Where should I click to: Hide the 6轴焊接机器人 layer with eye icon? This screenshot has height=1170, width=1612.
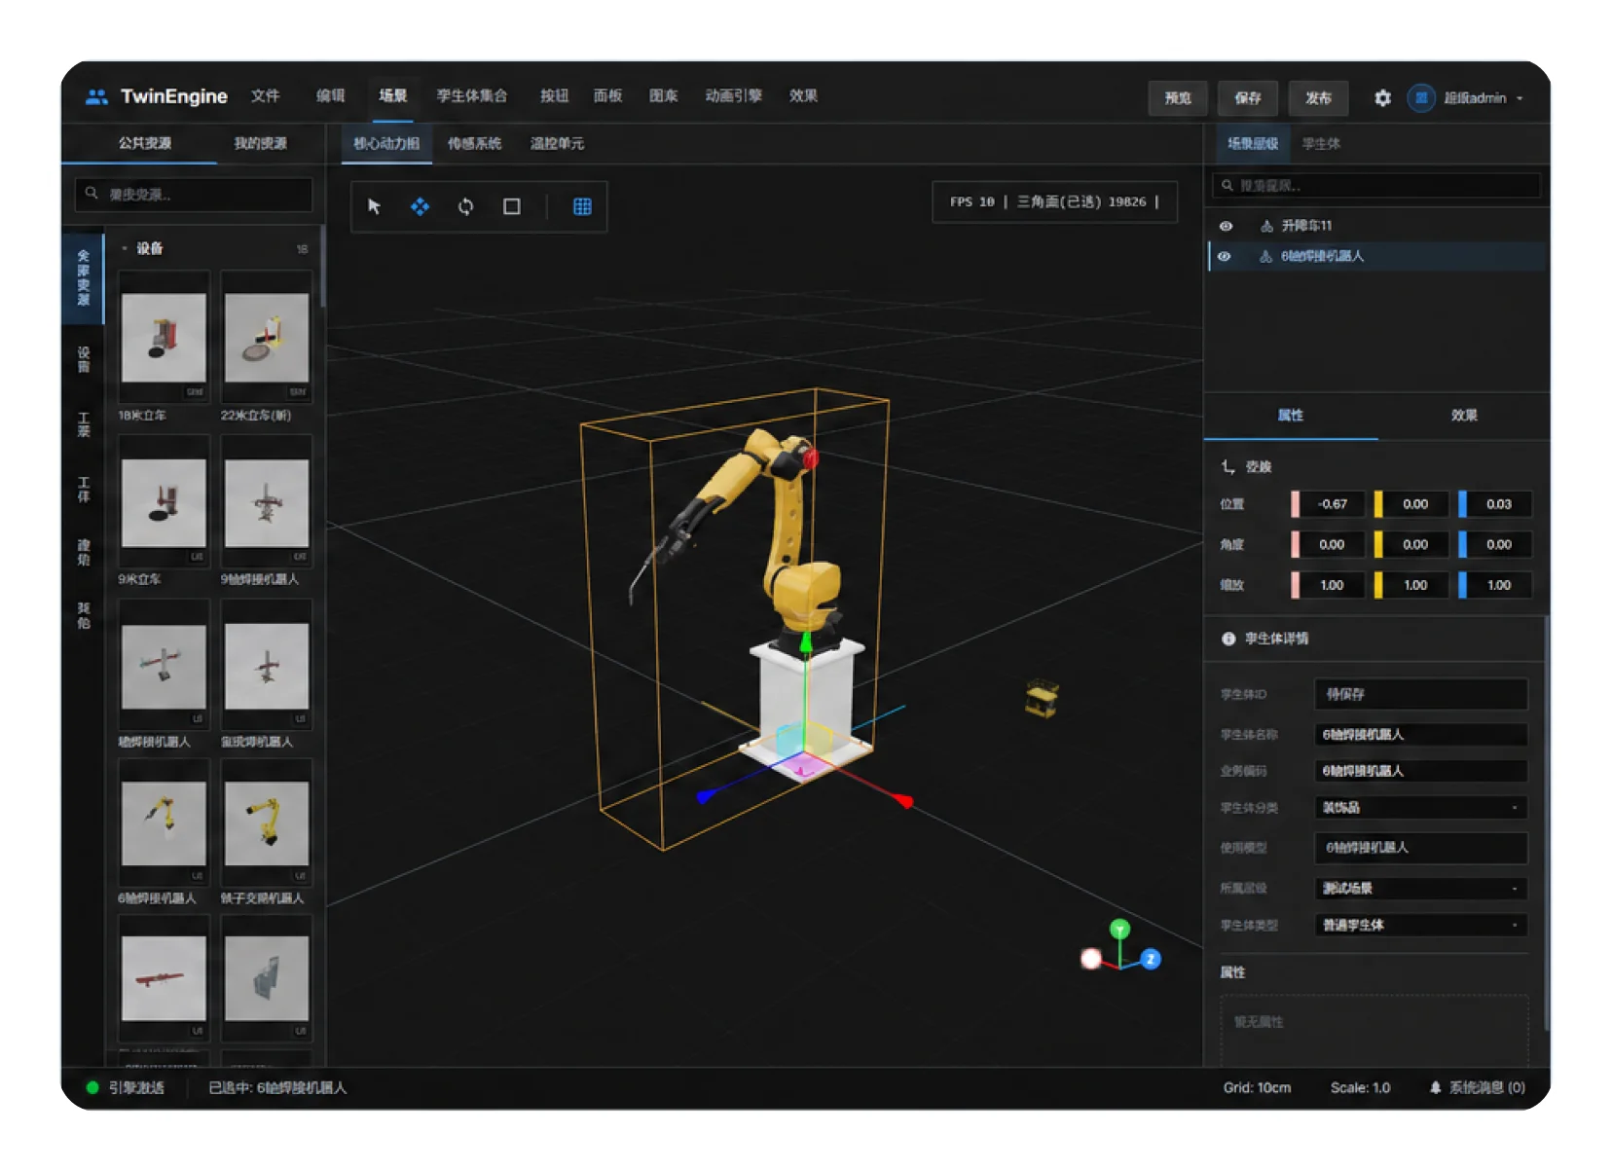[1225, 257]
